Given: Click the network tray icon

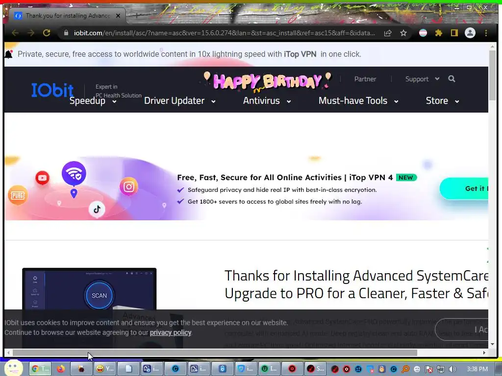Looking at the screenshot, I should click(441, 369).
